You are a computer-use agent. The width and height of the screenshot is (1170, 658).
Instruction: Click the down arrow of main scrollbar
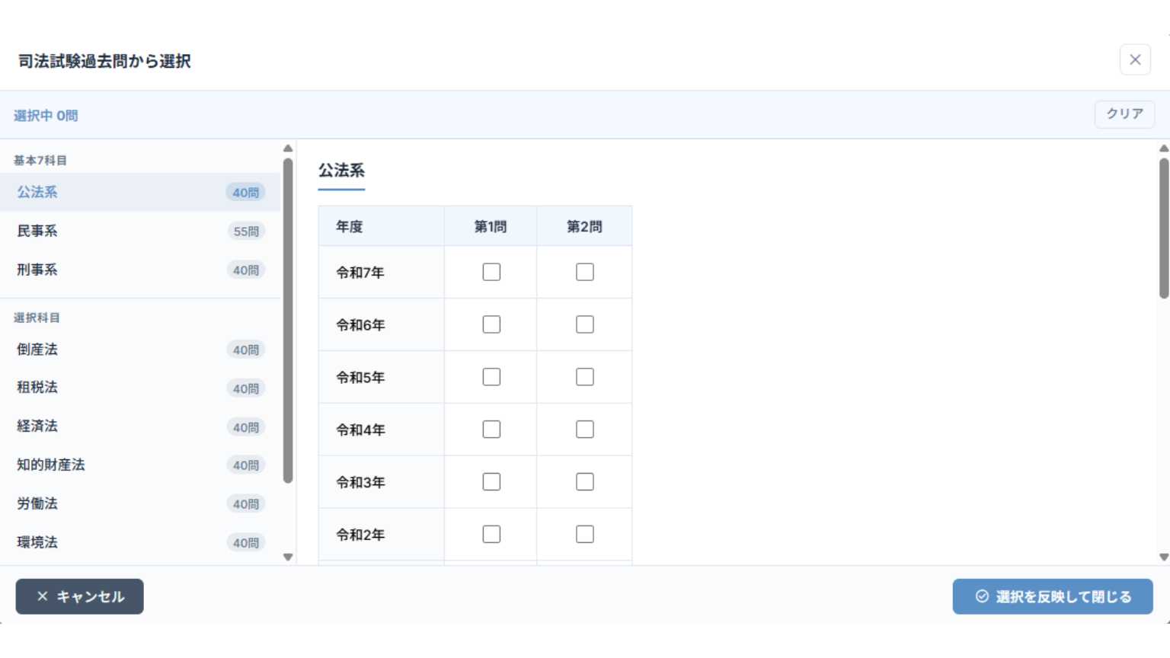pyautogui.click(x=1164, y=557)
